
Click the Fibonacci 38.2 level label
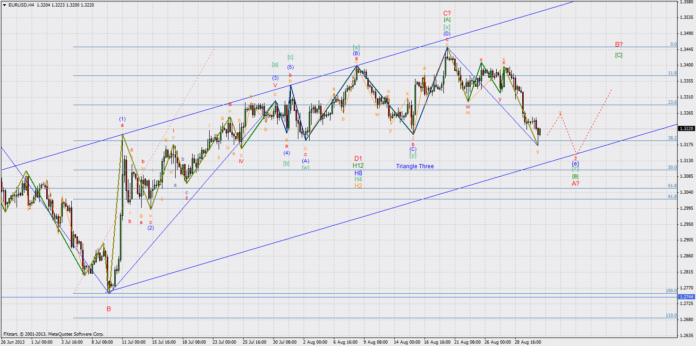tap(672, 138)
